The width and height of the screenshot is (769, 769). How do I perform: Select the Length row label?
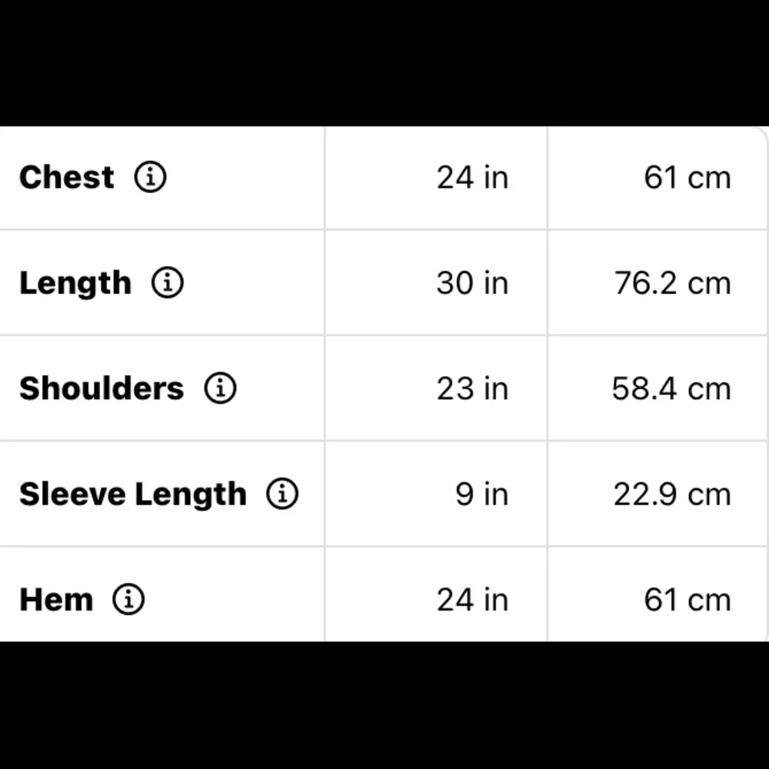(x=75, y=284)
